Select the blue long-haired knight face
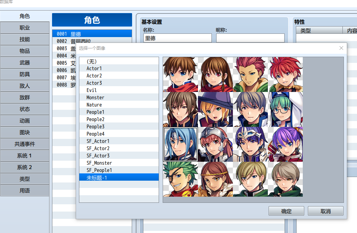 point(181,144)
